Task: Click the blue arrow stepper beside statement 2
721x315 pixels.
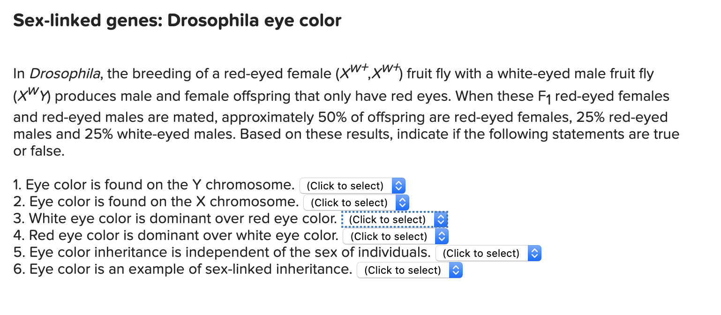Action: click(x=403, y=202)
